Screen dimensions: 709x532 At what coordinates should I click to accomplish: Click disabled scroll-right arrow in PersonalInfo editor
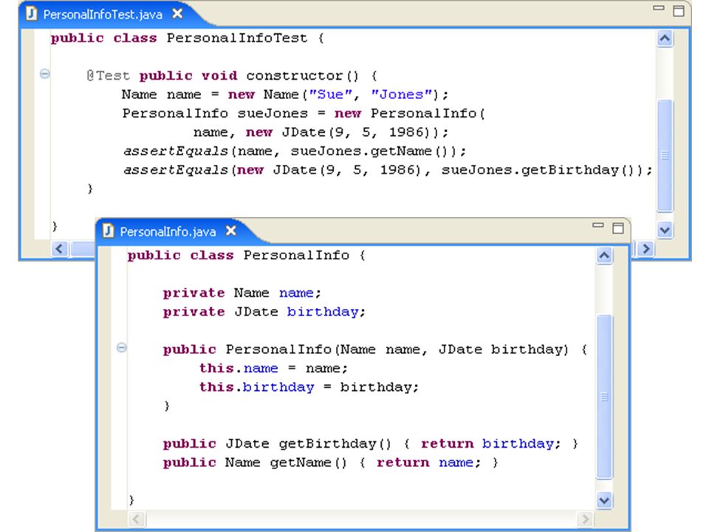pyautogui.click(x=585, y=519)
